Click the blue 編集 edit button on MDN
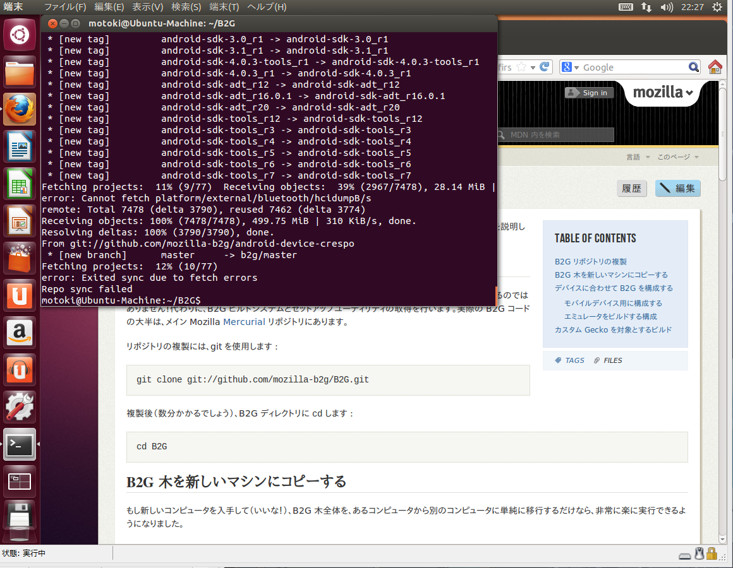 (677, 188)
